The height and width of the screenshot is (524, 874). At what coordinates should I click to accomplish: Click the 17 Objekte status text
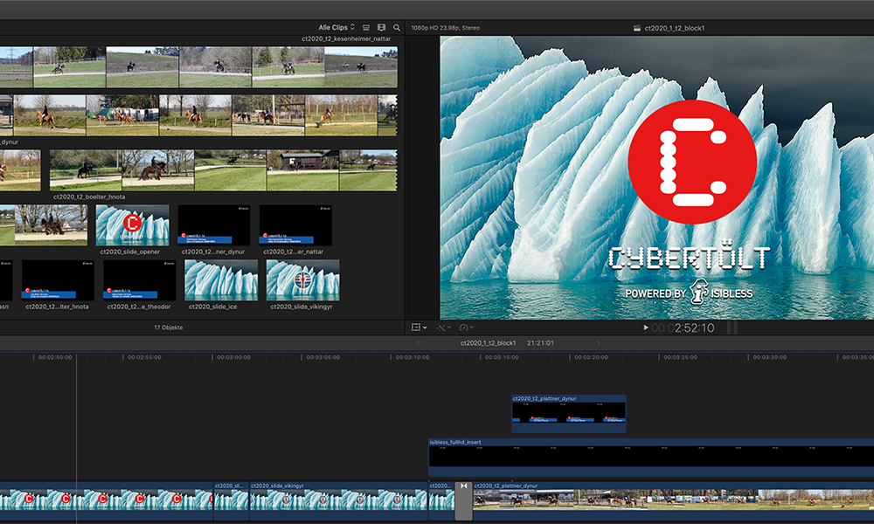tap(169, 327)
